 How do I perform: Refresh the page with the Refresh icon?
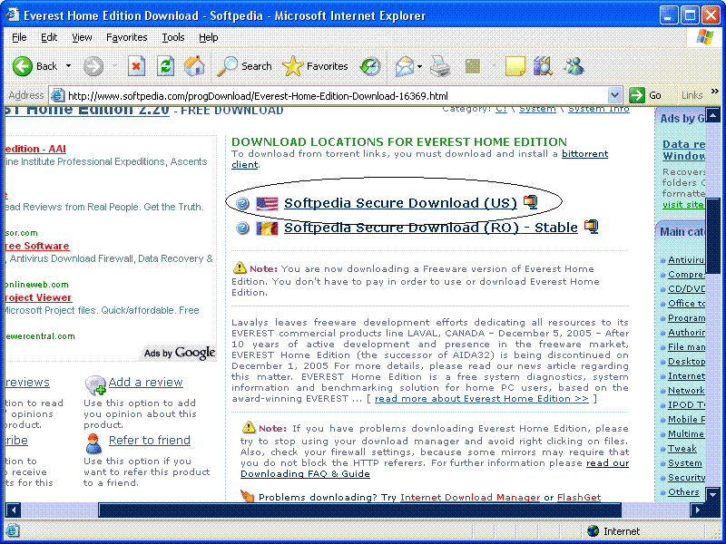click(165, 66)
